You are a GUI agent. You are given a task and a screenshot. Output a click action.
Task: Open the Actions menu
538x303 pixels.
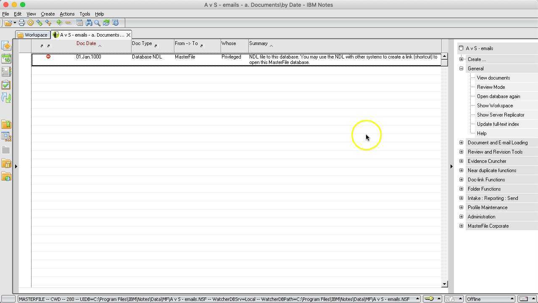coord(67,14)
